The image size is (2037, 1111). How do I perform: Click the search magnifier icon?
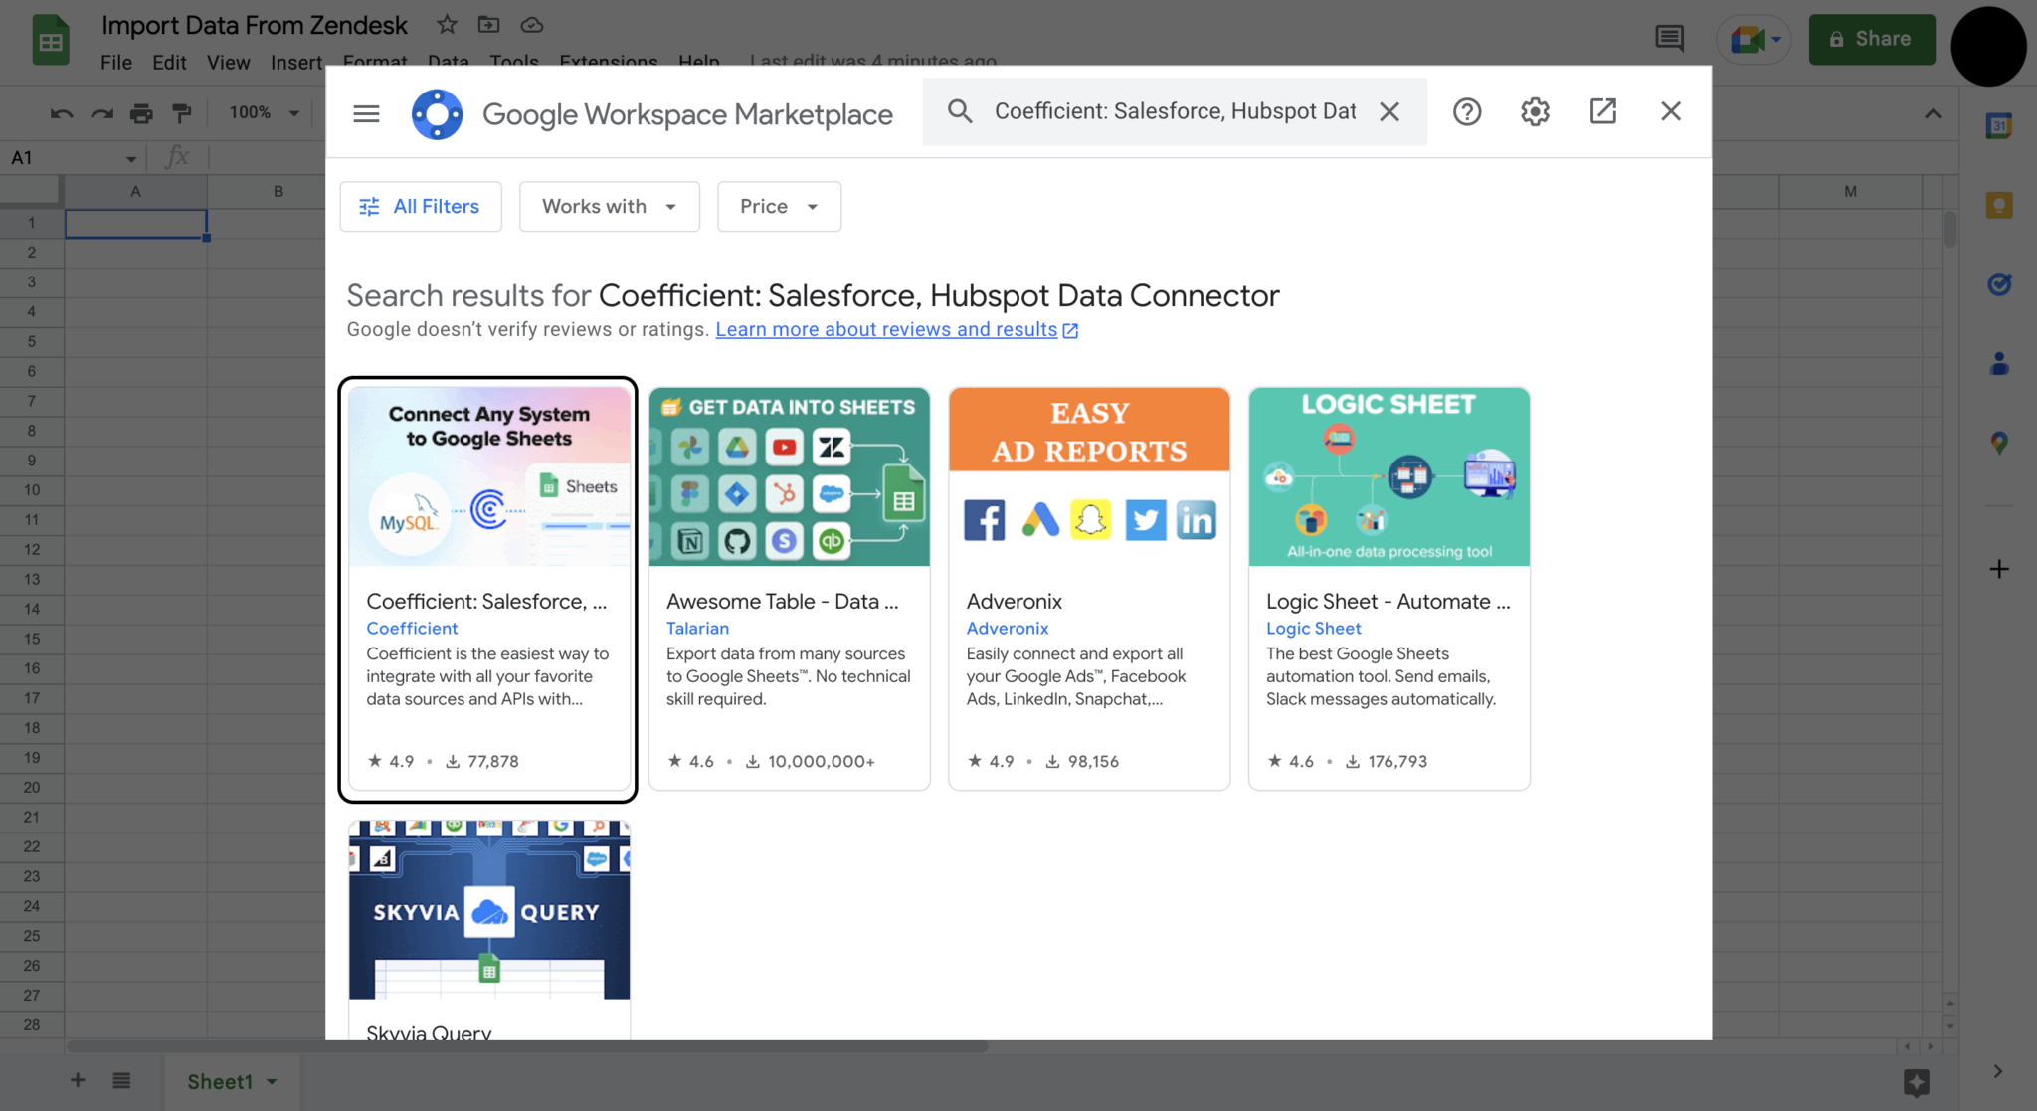958,111
